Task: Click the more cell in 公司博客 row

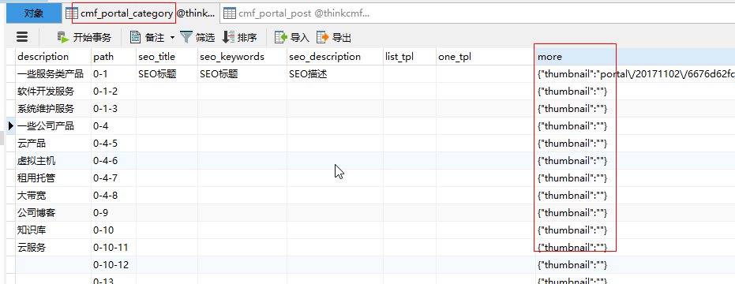Action: click(x=636, y=213)
